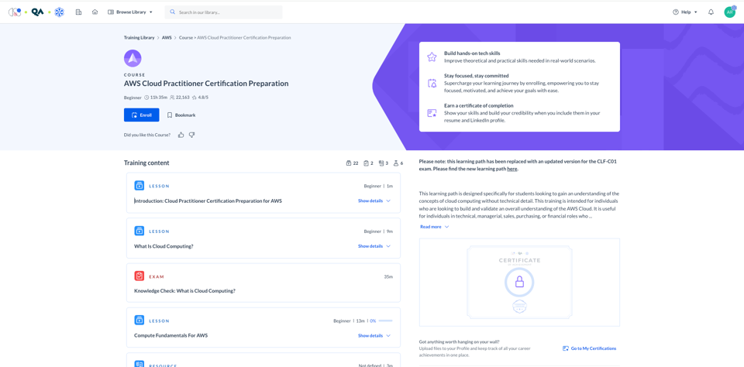Click the Course breadcrumb item
The height and width of the screenshot is (367, 744).
(185, 37)
